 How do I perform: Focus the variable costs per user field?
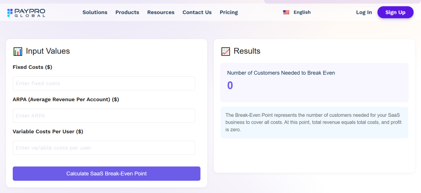[104, 148]
